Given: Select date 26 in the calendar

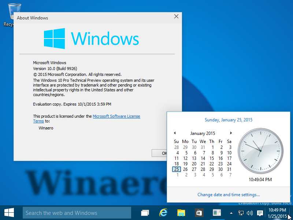Looking at the screenshot, I should pyautogui.click(x=185, y=169).
